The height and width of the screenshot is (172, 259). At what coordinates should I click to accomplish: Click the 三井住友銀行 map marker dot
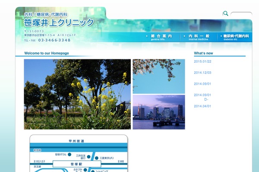click(88, 157)
